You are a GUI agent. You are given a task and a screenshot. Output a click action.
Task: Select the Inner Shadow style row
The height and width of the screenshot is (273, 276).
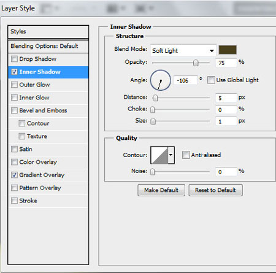[x=48, y=72]
